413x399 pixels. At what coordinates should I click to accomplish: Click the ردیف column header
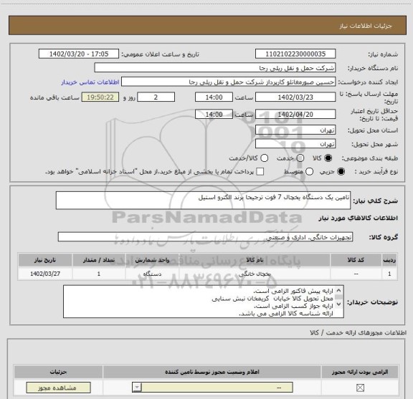pos(389,260)
